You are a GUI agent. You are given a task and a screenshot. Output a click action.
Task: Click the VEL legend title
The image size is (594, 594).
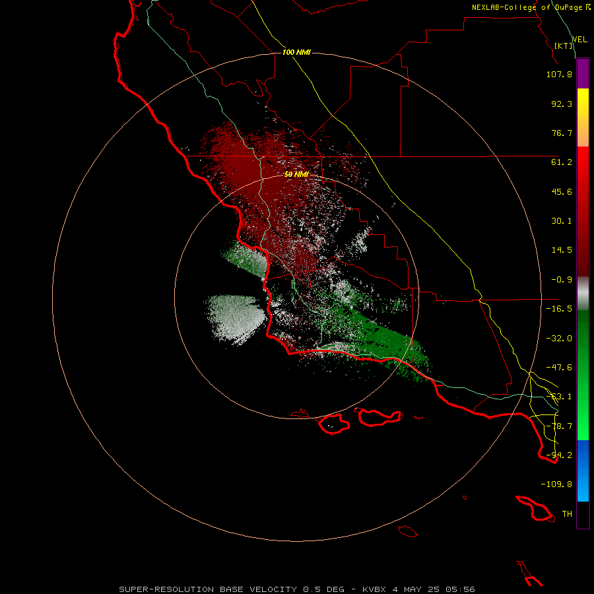click(x=579, y=39)
